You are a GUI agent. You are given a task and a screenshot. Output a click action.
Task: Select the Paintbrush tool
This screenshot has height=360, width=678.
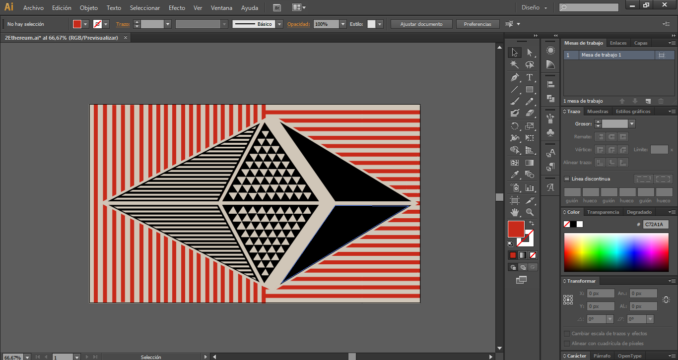(x=515, y=102)
